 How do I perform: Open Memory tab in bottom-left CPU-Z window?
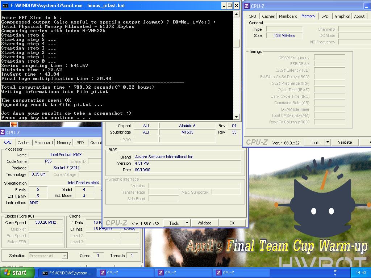click(64, 143)
